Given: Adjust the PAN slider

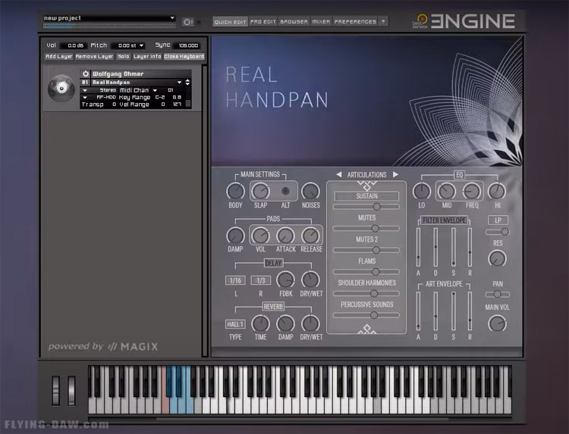Looking at the screenshot, I should tap(497, 294).
